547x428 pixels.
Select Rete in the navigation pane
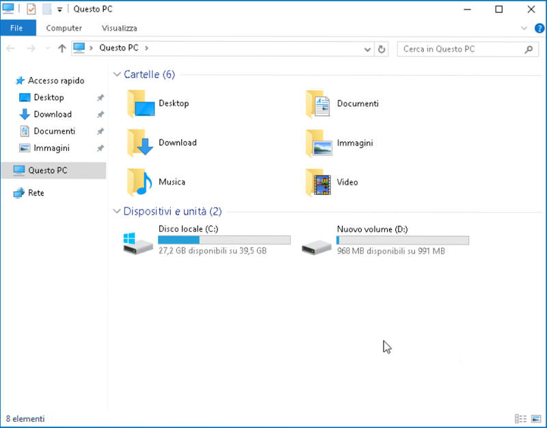click(x=29, y=193)
